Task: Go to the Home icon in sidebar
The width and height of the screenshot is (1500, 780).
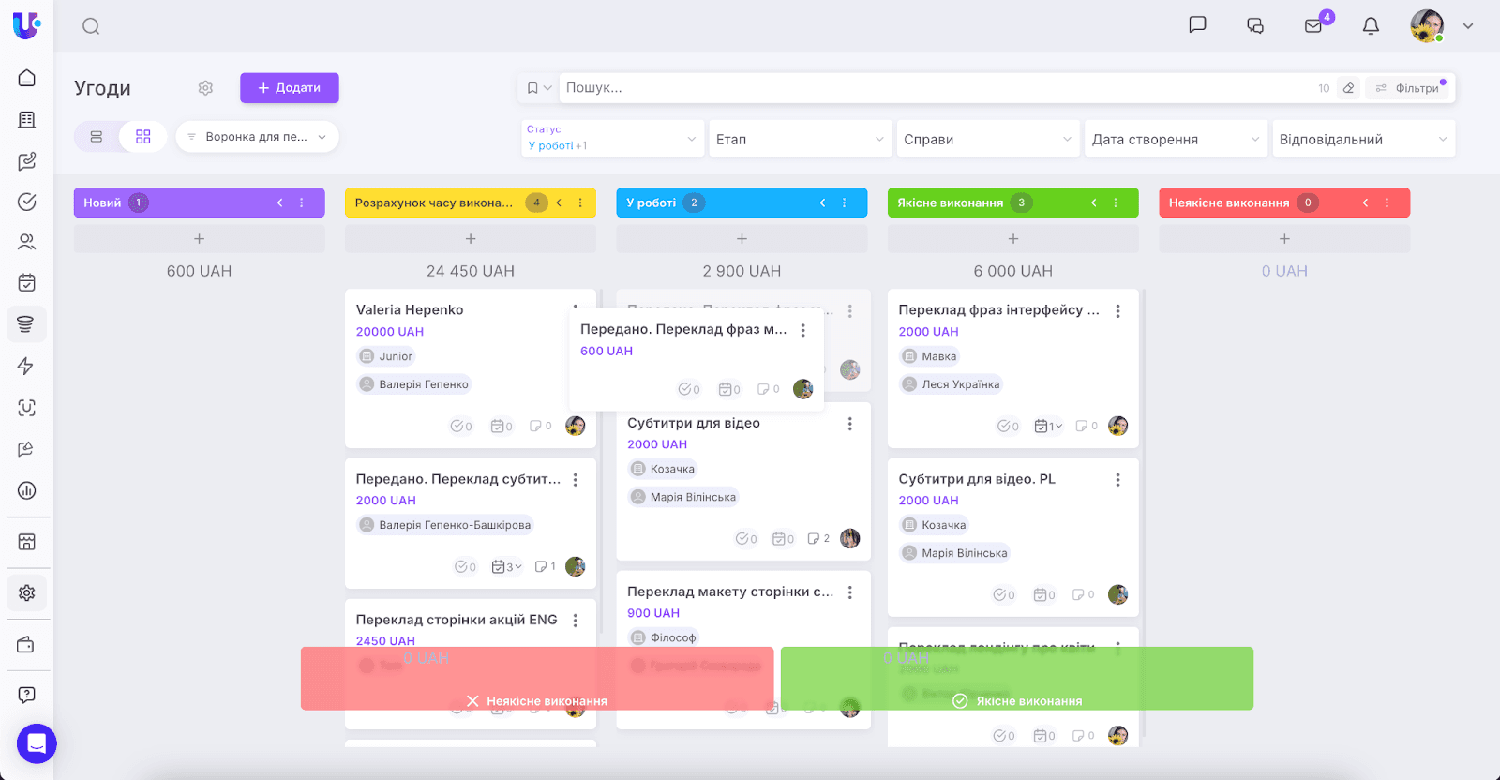Action: (27, 78)
